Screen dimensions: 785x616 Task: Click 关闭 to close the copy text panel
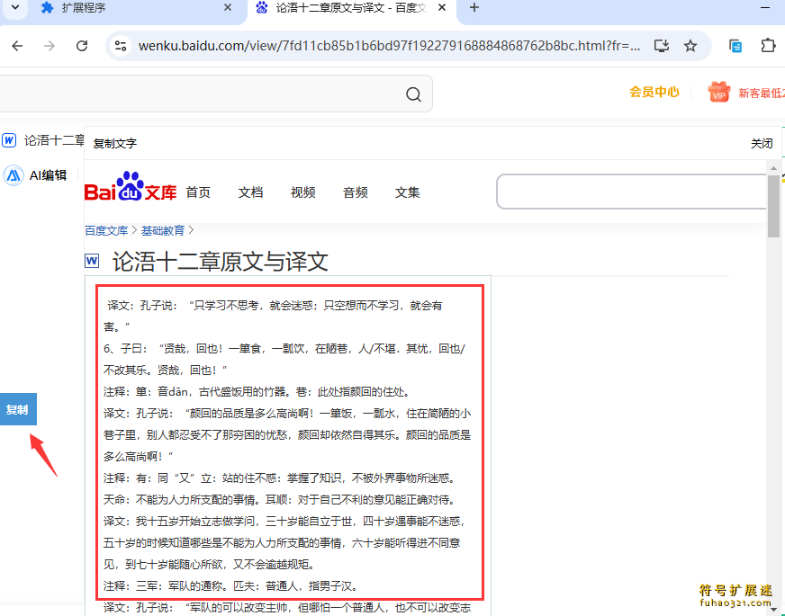pos(762,144)
